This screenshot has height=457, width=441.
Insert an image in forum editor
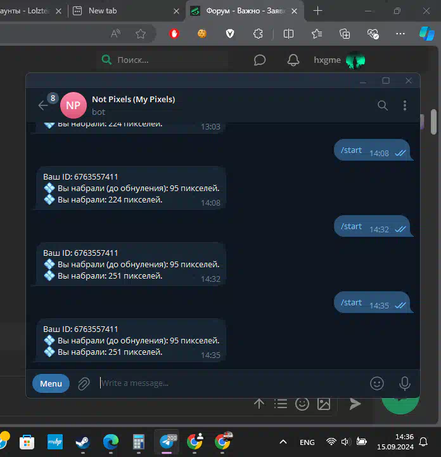(324, 404)
